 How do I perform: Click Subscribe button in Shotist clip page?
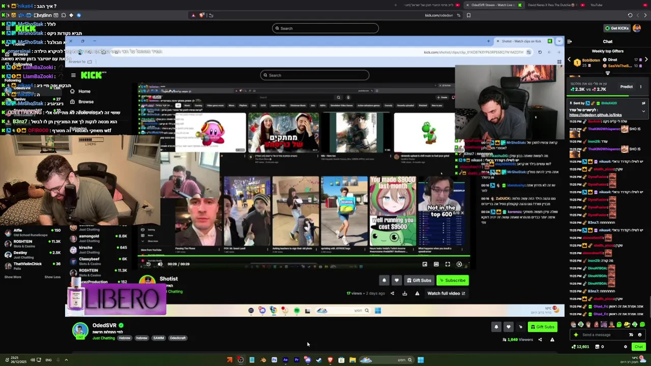[x=452, y=280]
